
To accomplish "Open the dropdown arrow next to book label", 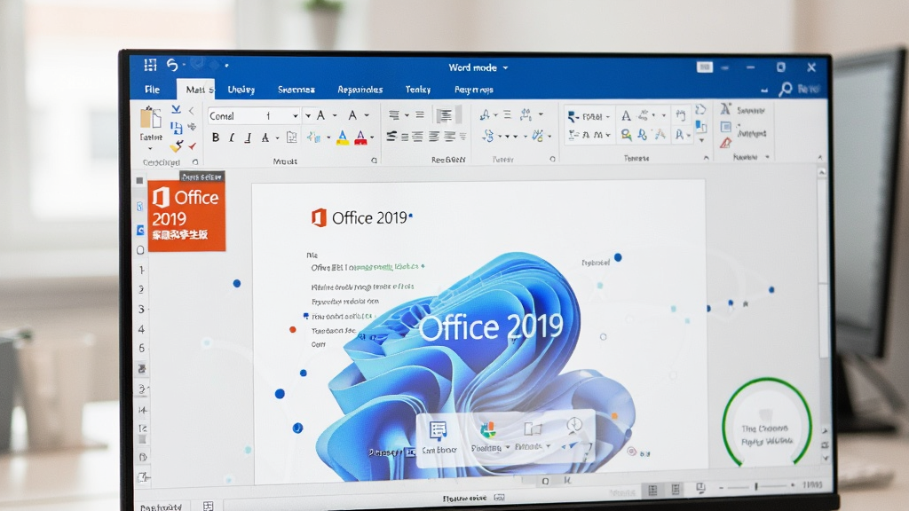I will click(x=548, y=447).
